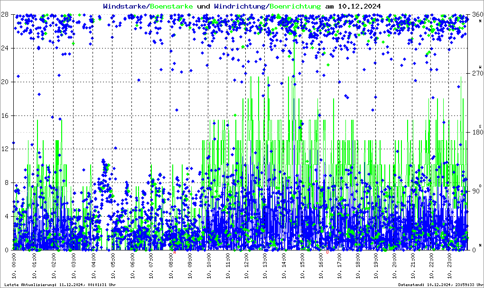Image resolution: width=484 pixels, height=288 pixels.
Task: Click the sunset marker 'U' on the time axis
Action: pos(327,252)
